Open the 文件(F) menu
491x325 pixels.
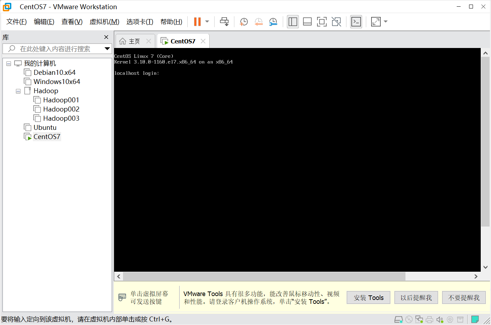[x=17, y=22]
